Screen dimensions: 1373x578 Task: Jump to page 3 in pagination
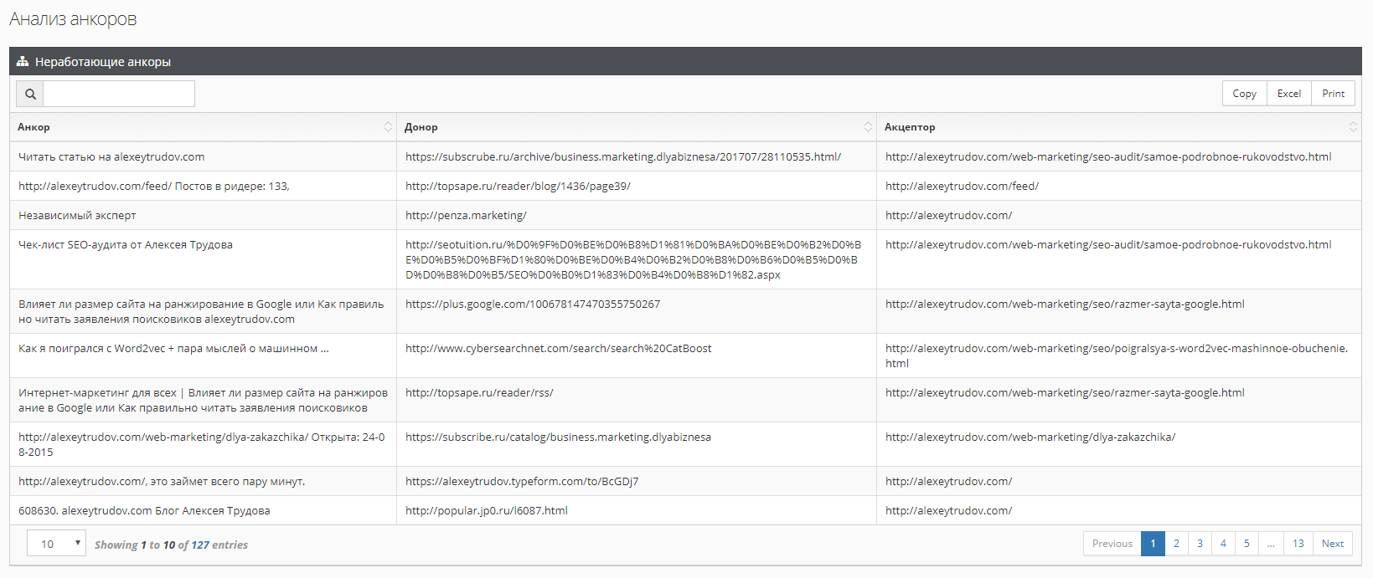tap(1200, 544)
